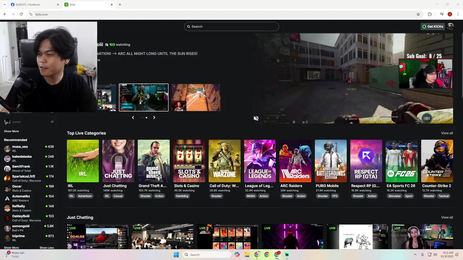Image resolution: width=463 pixels, height=260 pixels.
Task: Click the Sport tag under EA Sports FC
Action: pos(409,196)
